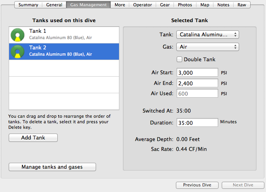The height and width of the screenshot is (192, 266).
Task: Open the Raw data tab
Action: 241,5
